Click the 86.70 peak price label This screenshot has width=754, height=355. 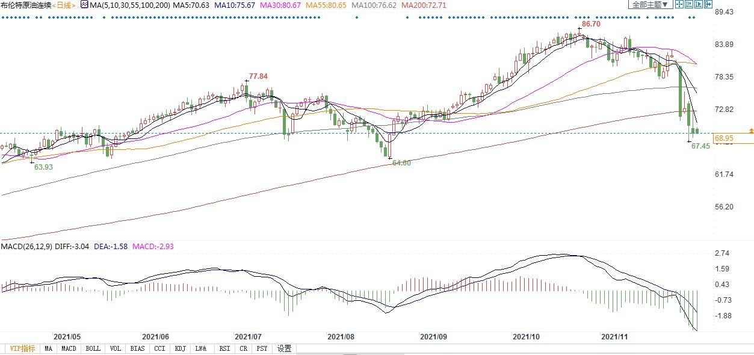pyautogui.click(x=592, y=24)
